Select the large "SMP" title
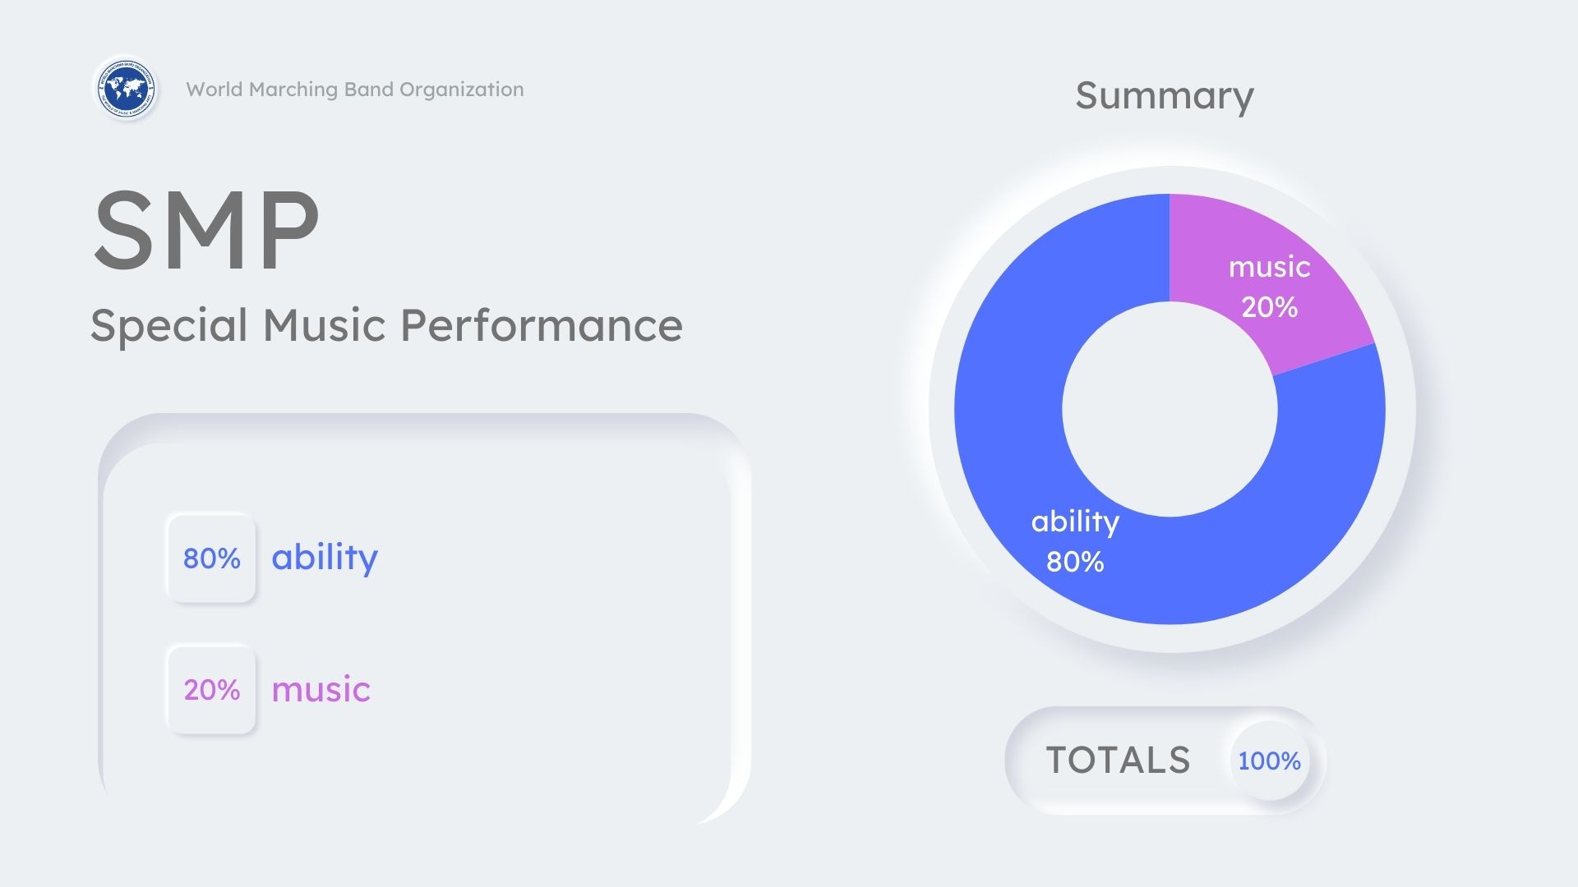 pyautogui.click(x=206, y=229)
